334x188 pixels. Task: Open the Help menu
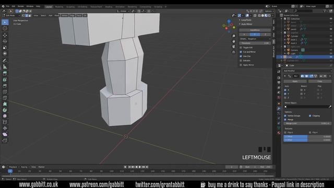[38, 6]
